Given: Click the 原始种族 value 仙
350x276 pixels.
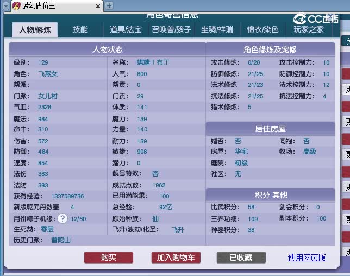Looking at the screenshot, I should 155,218.
